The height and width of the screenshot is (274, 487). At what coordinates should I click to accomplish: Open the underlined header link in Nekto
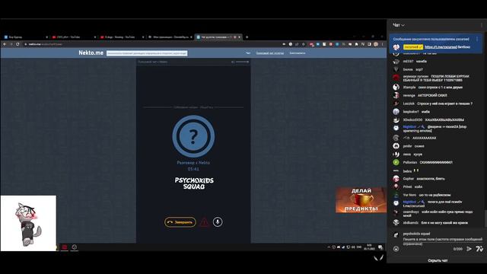click(x=269, y=53)
